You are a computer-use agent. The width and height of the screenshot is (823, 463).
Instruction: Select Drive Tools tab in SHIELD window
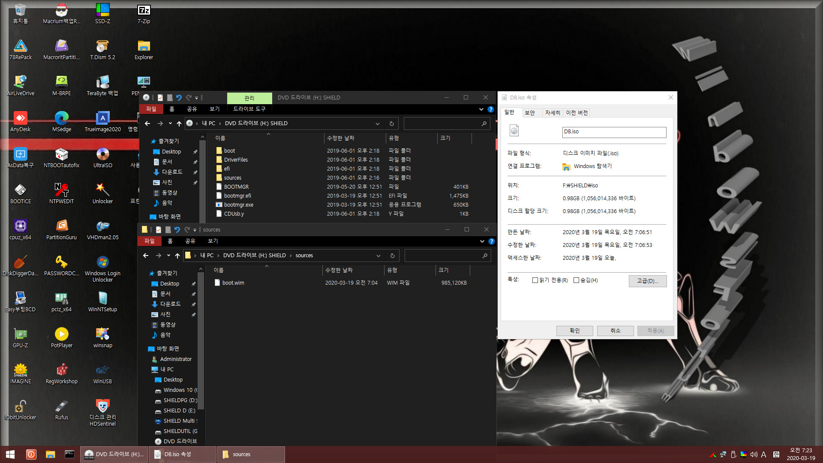pos(249,109)
